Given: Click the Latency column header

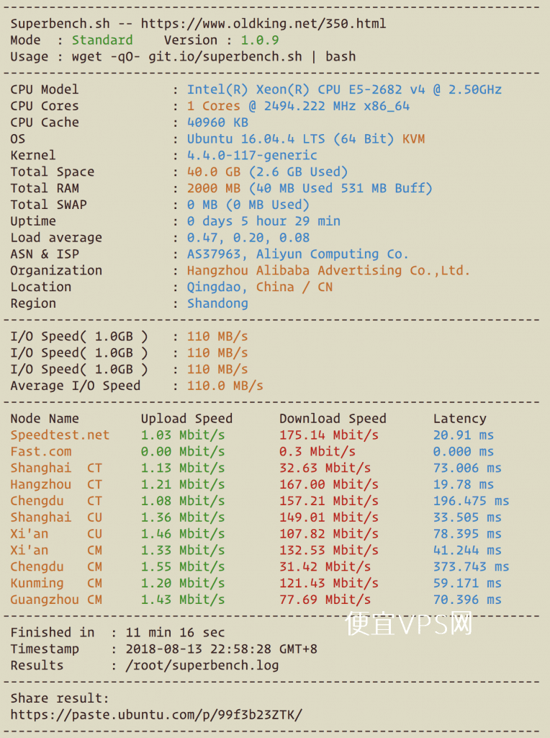Looking at the screenshot, I should [460, 419].
